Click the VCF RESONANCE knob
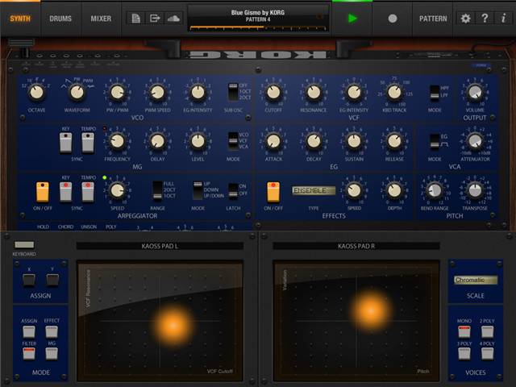The image size is (516, 387). click(x=314, y=93)
